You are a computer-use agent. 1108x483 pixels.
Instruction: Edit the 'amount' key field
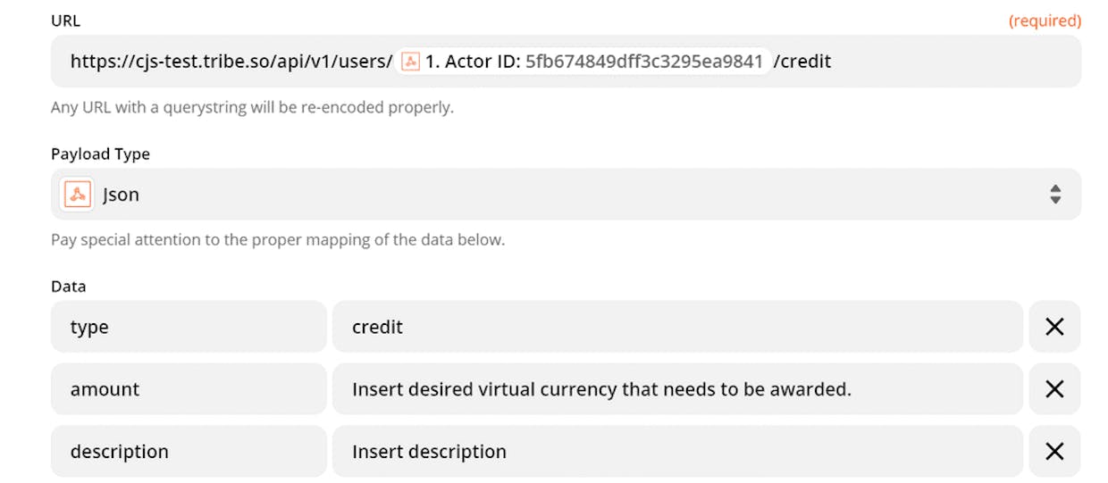click(189, 389)
